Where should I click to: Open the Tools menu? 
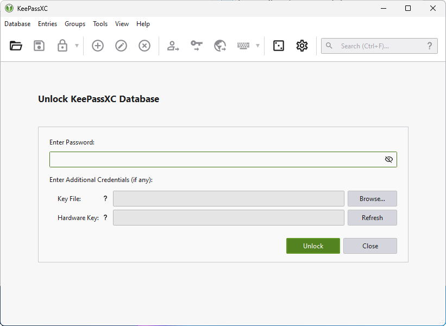pos(100,23)
